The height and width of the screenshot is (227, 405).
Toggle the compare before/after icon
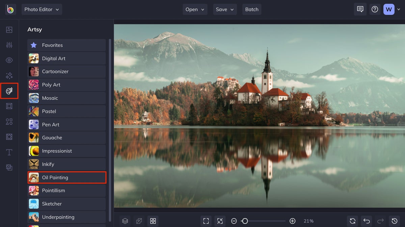139,221
